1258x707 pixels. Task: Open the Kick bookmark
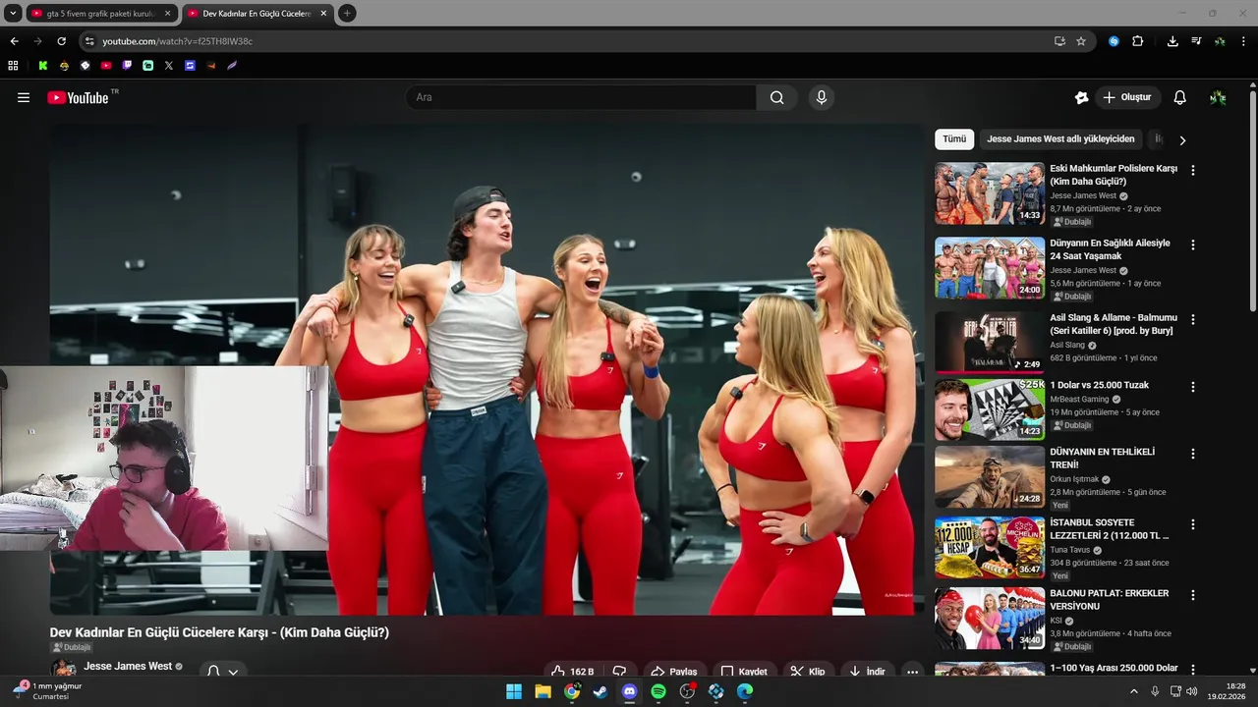(x=43, y=66)
